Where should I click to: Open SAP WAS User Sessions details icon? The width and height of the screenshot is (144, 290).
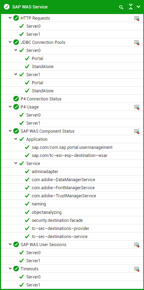(137, 244)
